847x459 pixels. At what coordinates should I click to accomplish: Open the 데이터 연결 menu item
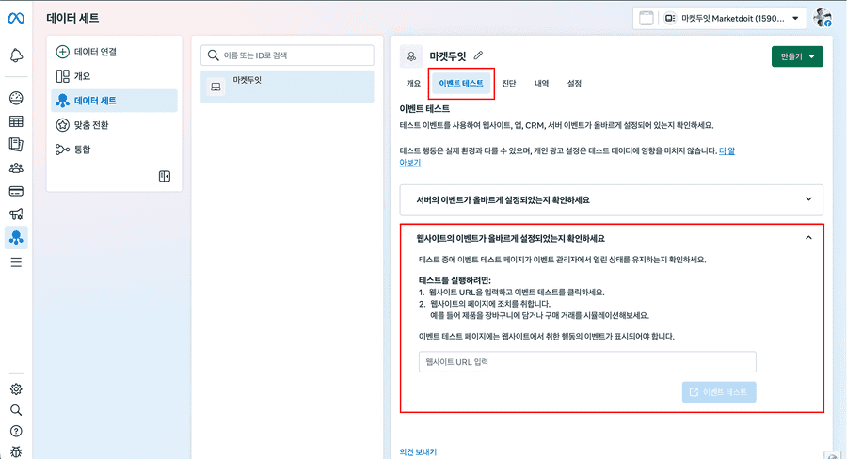click(x=114, y=52)
